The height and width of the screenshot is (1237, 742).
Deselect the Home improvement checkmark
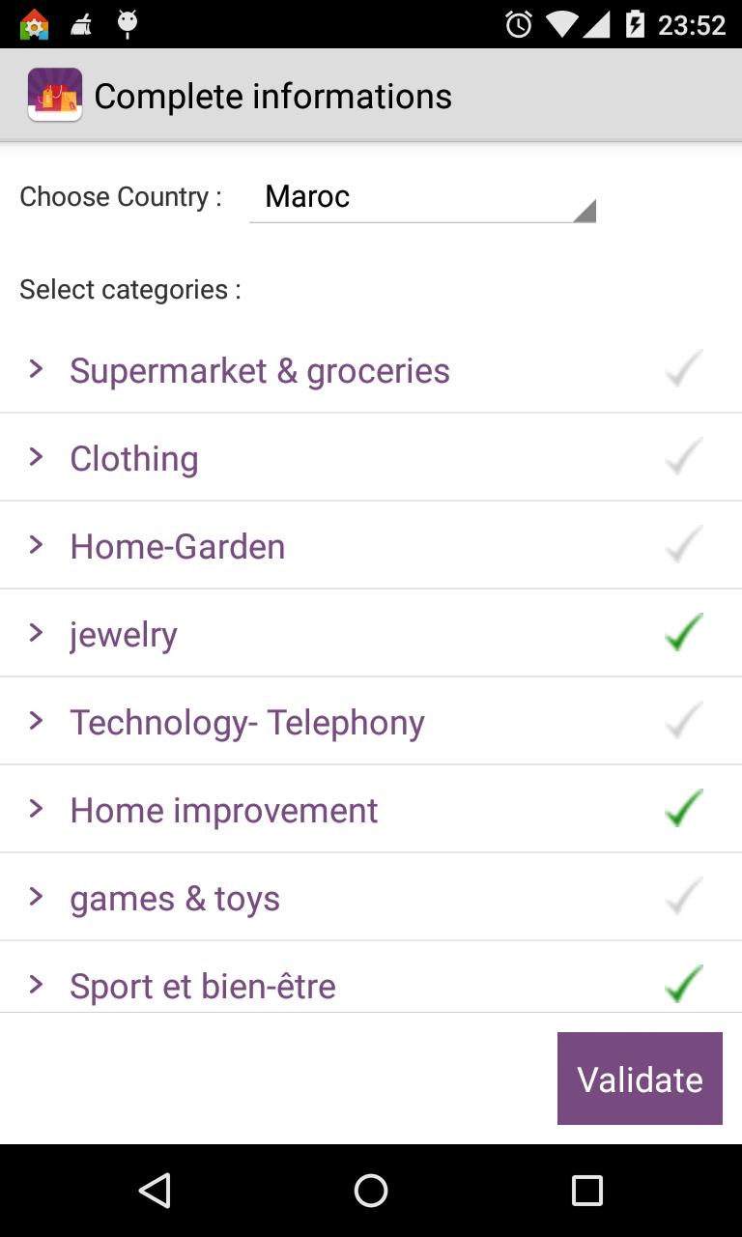tap(684, 809)
